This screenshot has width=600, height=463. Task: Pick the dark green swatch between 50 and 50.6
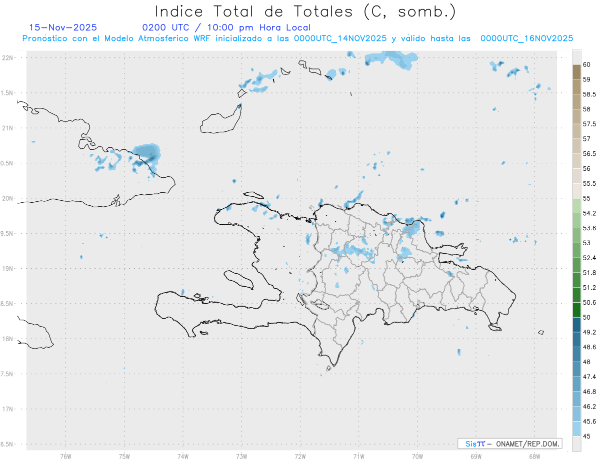tap(576, 310)
